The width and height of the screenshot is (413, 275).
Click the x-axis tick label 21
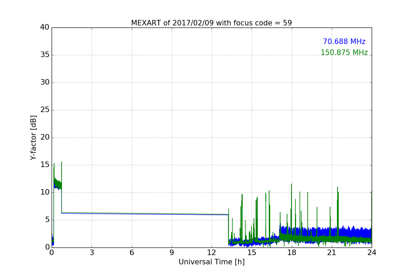332,252
